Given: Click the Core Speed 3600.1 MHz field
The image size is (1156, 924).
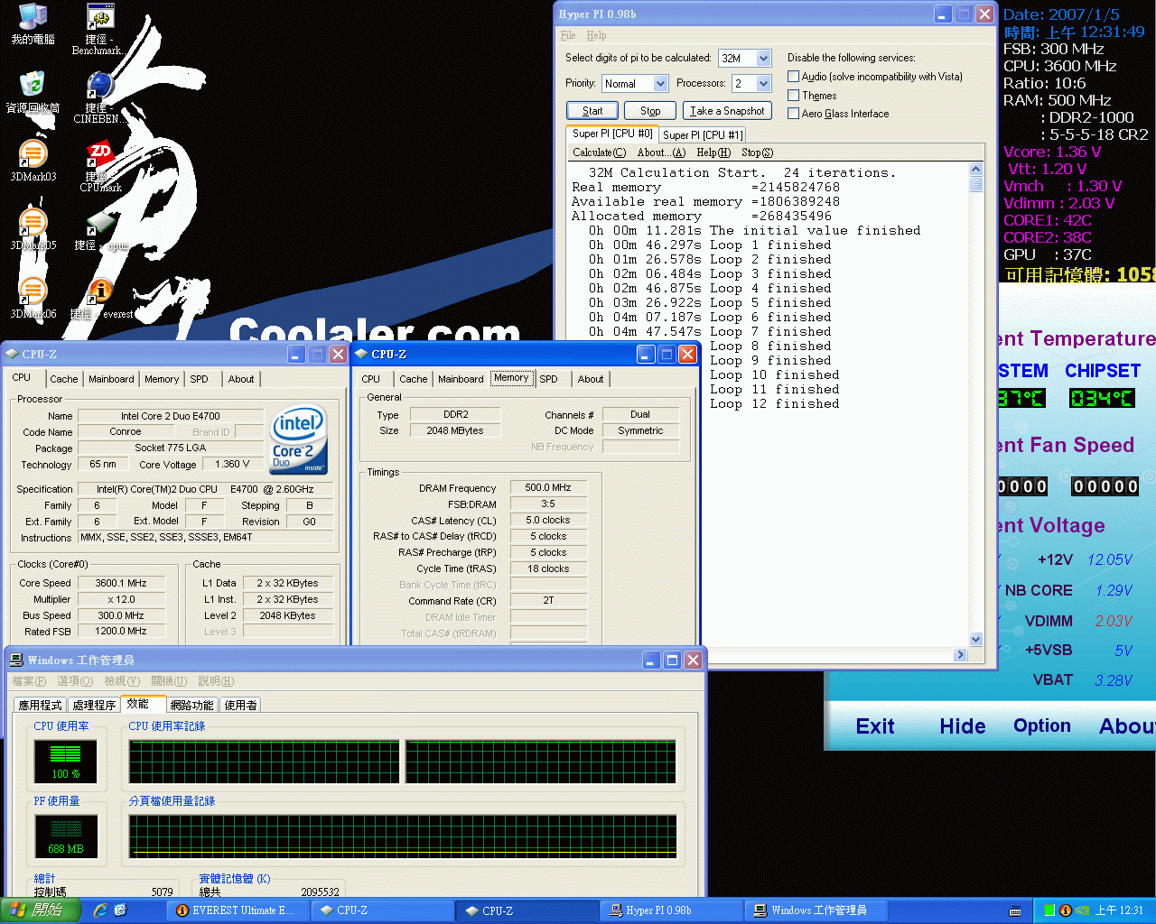Looking at the screenshot, I should (121, 583).
